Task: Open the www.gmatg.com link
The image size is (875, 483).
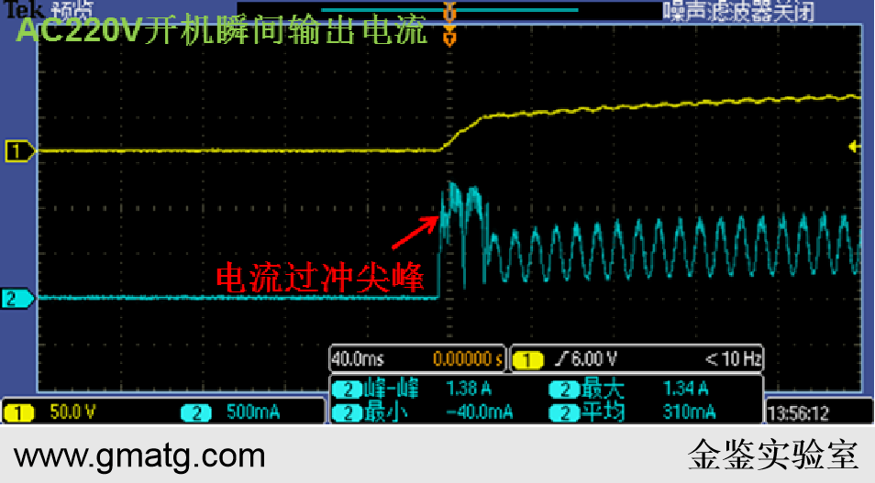Action: point(139,456)
